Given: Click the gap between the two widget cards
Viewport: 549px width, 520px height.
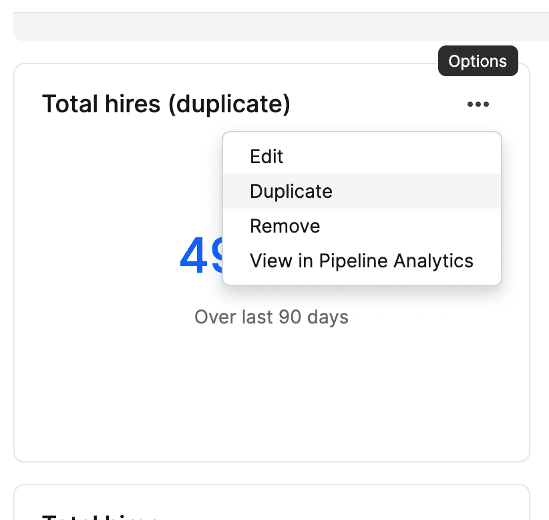Looking at the screenshot, I should click(x=271, y=473).
